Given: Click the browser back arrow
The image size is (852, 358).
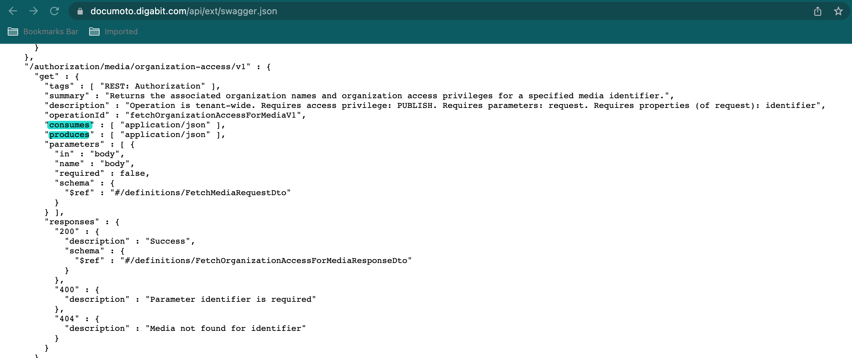Looking at the screenshot, I should (13, 11).
